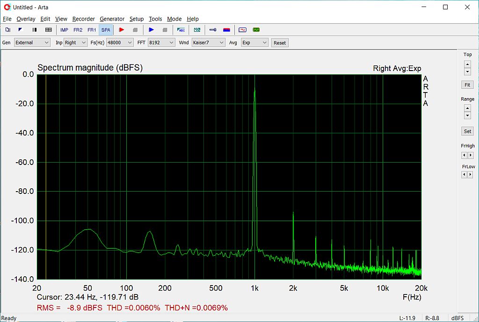479x322 pixels.
Task: Open the Avg averaging dropdown showing Exp
Action: [x=254, y=43]
